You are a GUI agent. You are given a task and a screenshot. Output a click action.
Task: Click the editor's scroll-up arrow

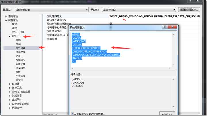pos(173,34)
